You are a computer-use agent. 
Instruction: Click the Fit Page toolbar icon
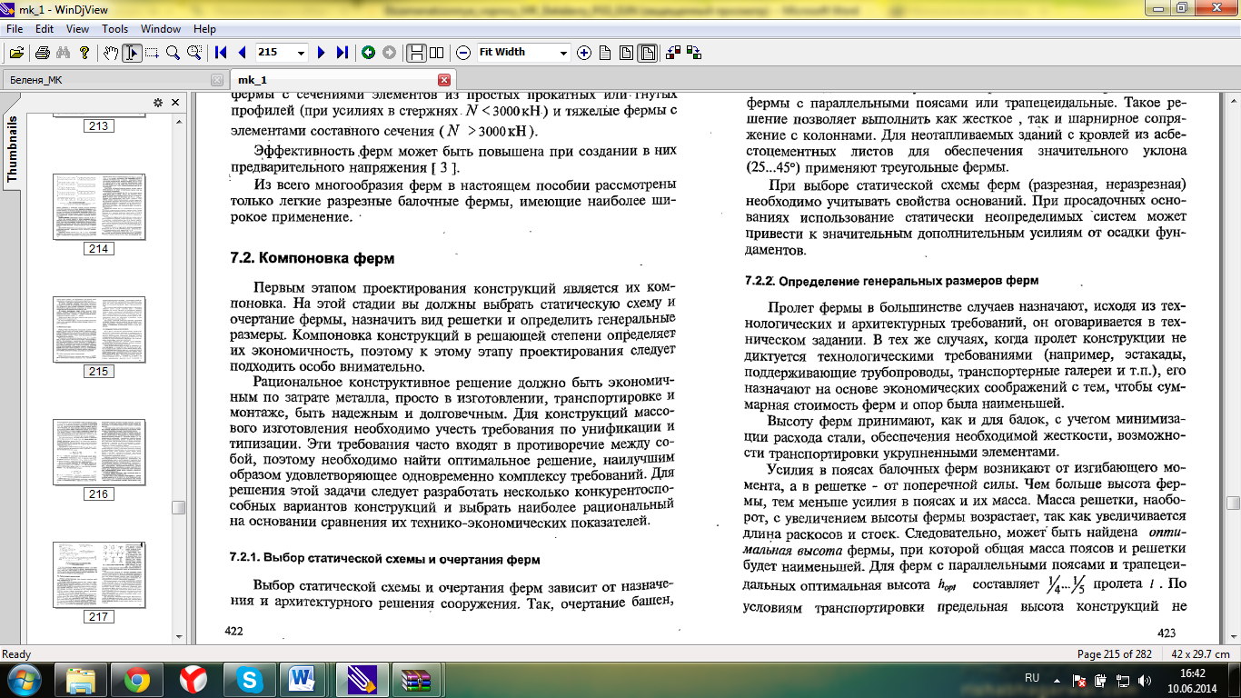(626, 53)
